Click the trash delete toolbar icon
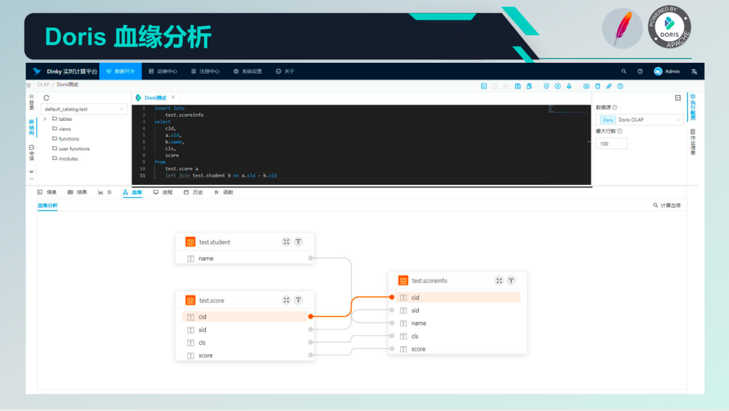729x411 pixels. pos(597,86)
